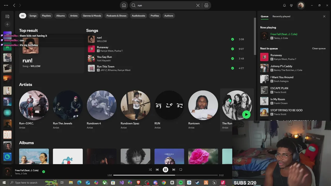Create a playlist with plus icon
The image size is (331, 186).
(7, 24)
